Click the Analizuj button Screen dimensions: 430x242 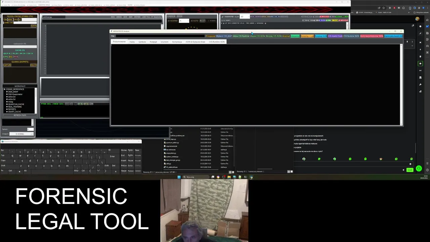pyautogui.click(x=286, y=36)
